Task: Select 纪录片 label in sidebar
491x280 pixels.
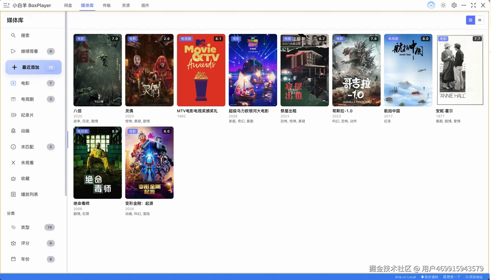Action: coord(28,115)
